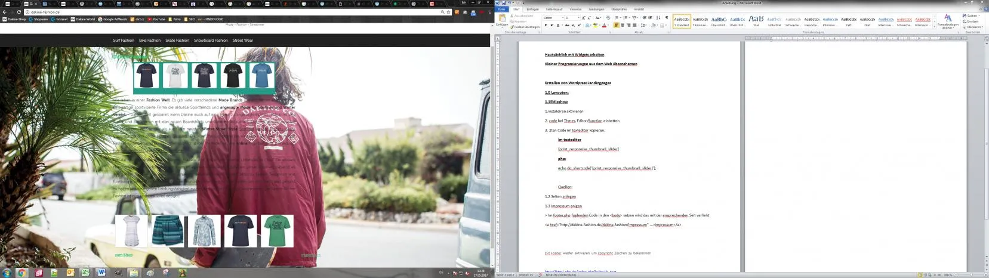
Task: Open Chrome from Windows taskbar
Action: coord(22,273)
